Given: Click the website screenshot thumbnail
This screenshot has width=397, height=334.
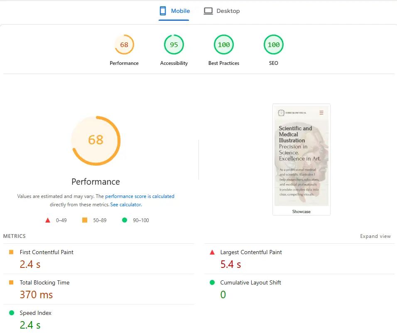Looking at the screenshot, I should coord(301,159).
